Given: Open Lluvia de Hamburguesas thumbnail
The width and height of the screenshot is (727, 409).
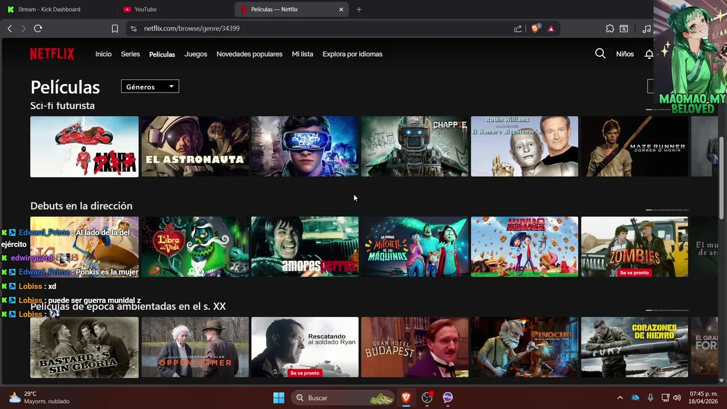Looking at the screenshot, I should (x=524, y=247).
